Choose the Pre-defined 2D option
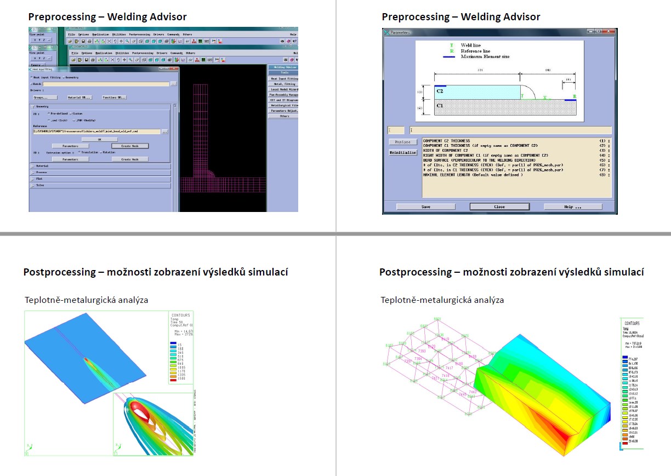 pyautogui.click(x=49, y=113)
